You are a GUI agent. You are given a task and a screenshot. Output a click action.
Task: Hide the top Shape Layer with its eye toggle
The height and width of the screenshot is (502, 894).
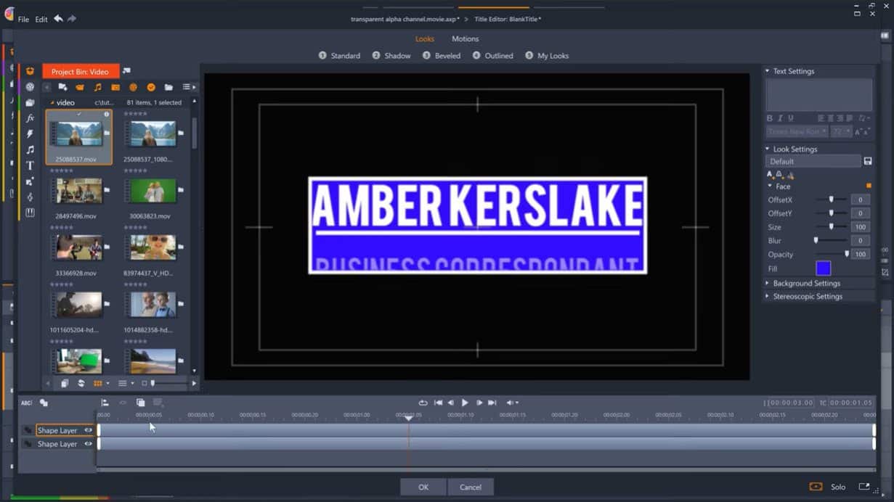pyautogui.click(x=88, y=429)
